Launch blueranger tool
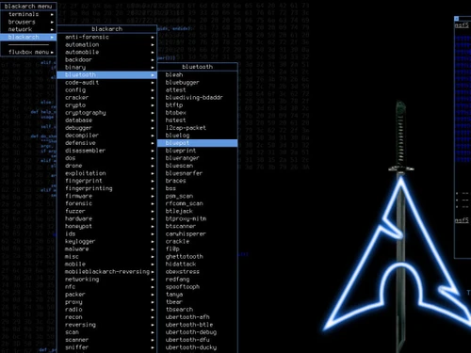 197,158
